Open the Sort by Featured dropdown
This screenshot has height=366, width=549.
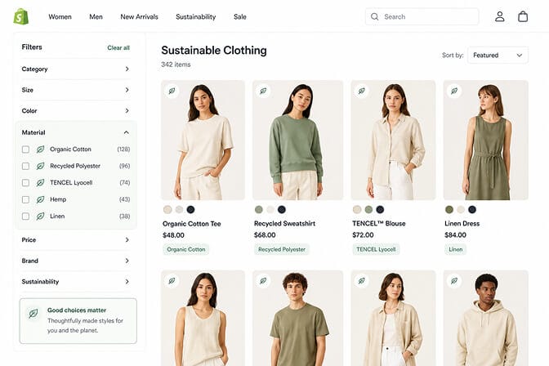498,56
